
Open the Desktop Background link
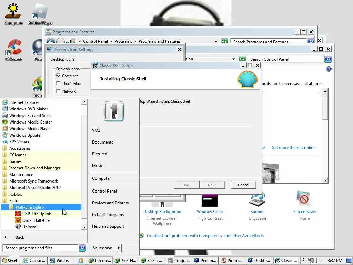coord(162,212)
